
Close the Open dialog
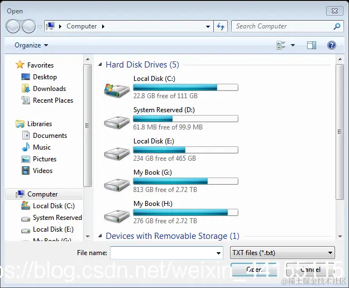tap(334, 11)
